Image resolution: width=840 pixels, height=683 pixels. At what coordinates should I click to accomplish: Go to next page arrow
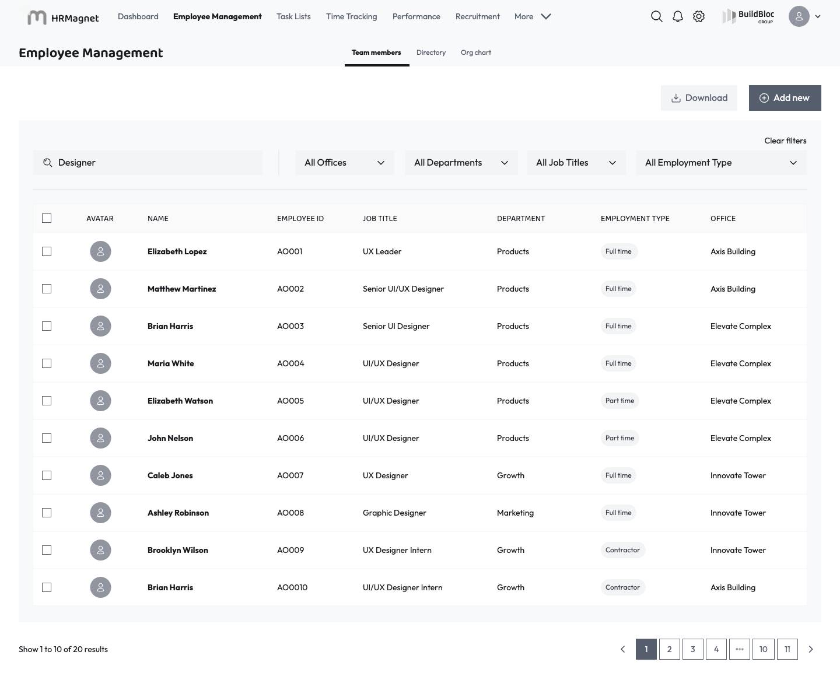(x=810, y=649)
